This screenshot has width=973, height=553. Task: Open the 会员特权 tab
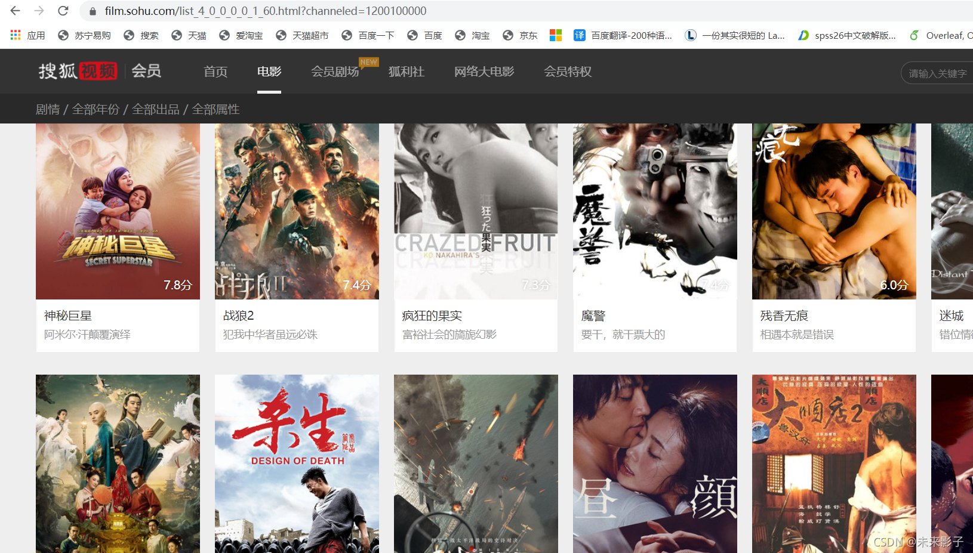click(x=568, y=72)
